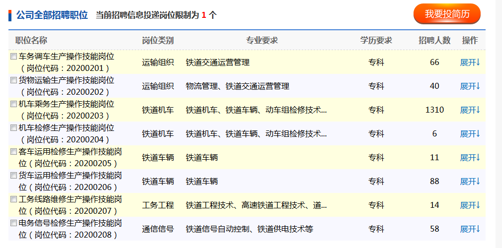Expand the 客车运用检修 position row
The height and width of the screenshot is (248, 502).
[x=470, y=158]
